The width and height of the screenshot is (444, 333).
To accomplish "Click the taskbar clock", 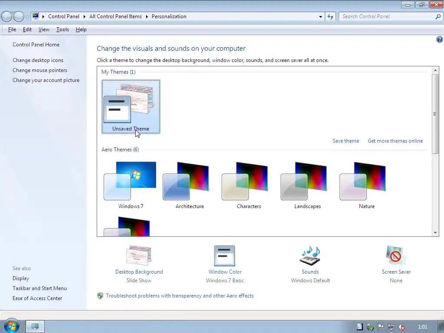I will coord(422,327).
